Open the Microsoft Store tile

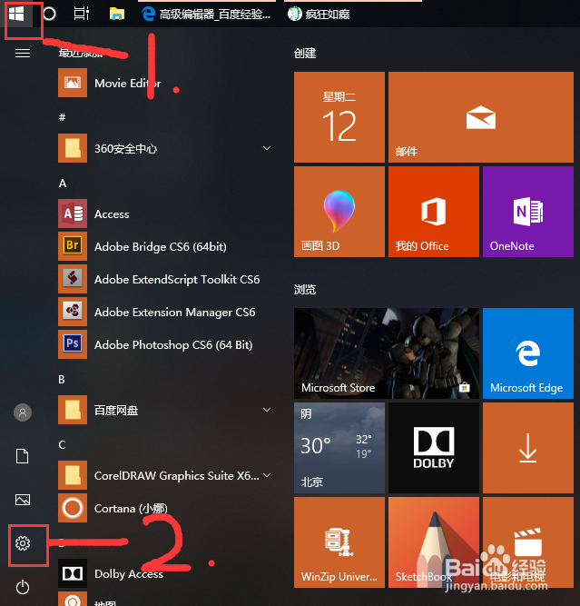[x=387, y=353]
